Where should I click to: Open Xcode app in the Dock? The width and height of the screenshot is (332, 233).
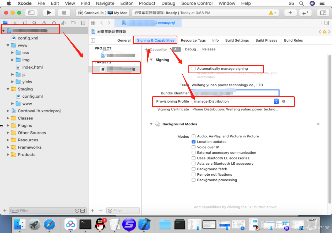pos(144,224)
